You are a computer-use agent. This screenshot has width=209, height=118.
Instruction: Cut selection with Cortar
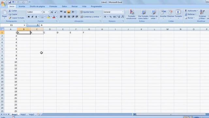tap(13, 11)
